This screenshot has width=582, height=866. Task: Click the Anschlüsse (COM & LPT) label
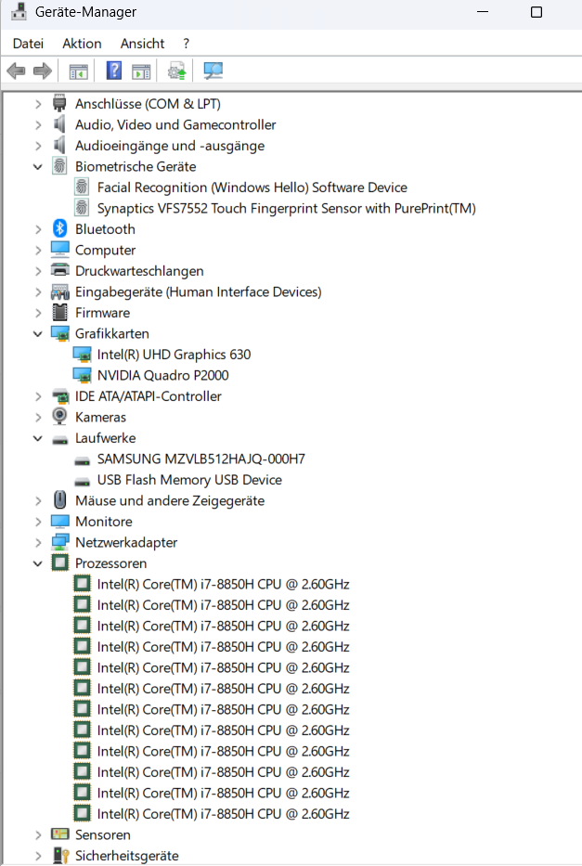click(148, 104)
